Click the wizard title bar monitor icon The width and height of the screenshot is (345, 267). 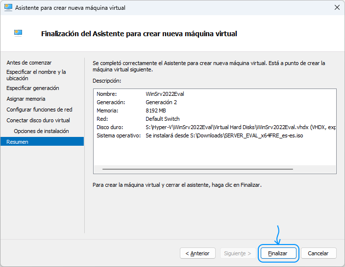pyautogui.click(x=8, y=7)
